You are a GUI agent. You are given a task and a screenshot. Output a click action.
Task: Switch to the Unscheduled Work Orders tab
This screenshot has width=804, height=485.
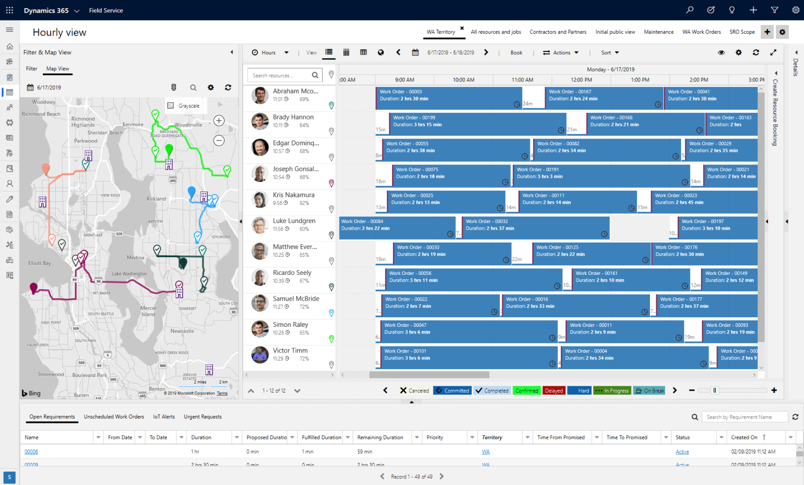point(114,417)
